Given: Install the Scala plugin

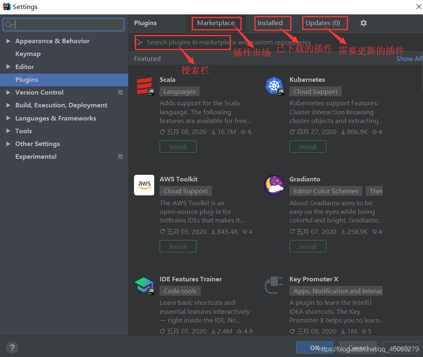Looking at the screenshot, I should [x=178, y=147].
